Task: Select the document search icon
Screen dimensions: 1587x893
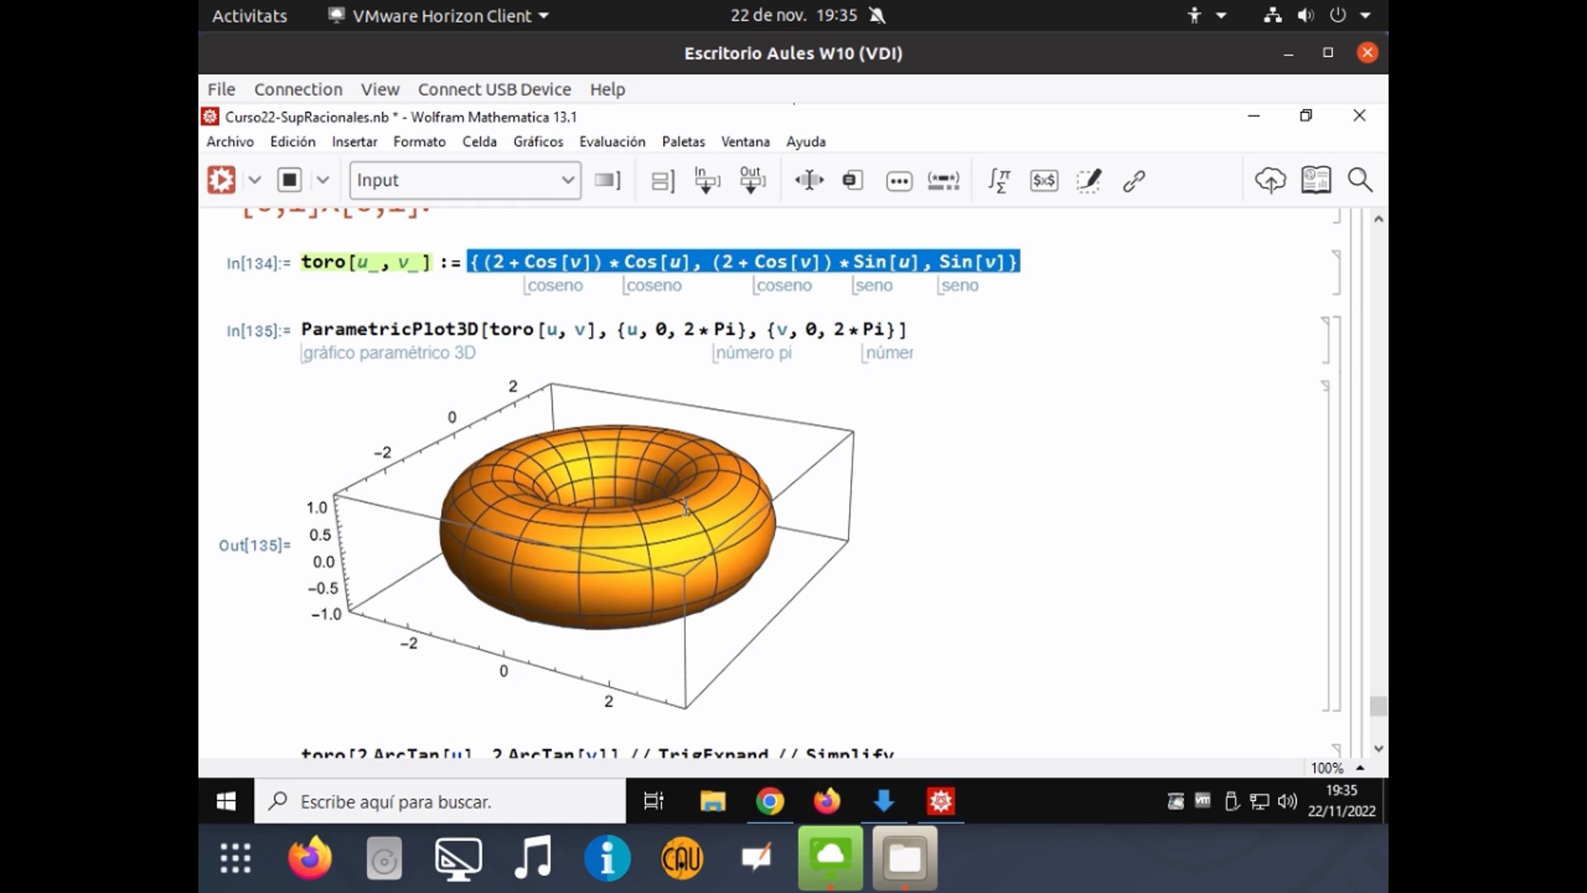Action: click(x=1361, y=180)
